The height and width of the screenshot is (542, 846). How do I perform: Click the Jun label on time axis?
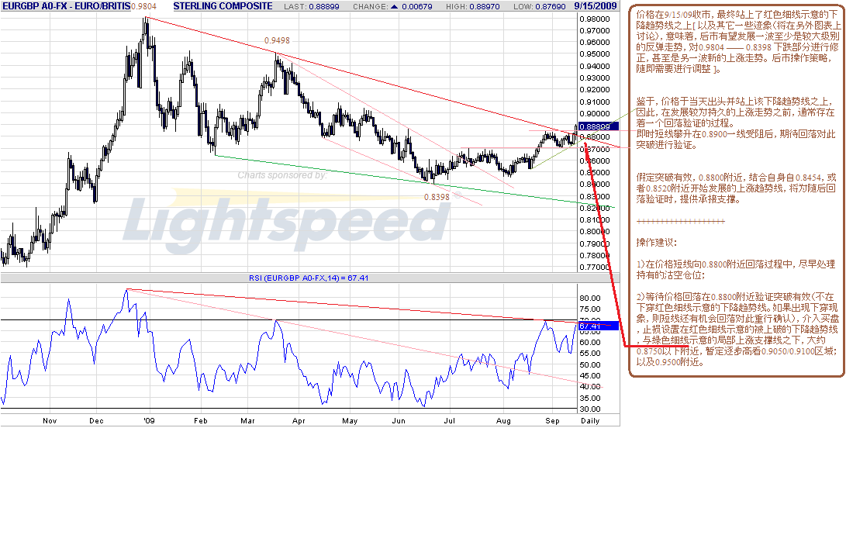[399, 421]
